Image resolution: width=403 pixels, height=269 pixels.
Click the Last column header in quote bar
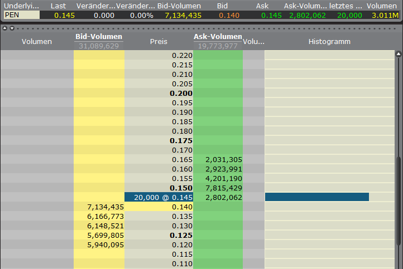coord(58,6)
